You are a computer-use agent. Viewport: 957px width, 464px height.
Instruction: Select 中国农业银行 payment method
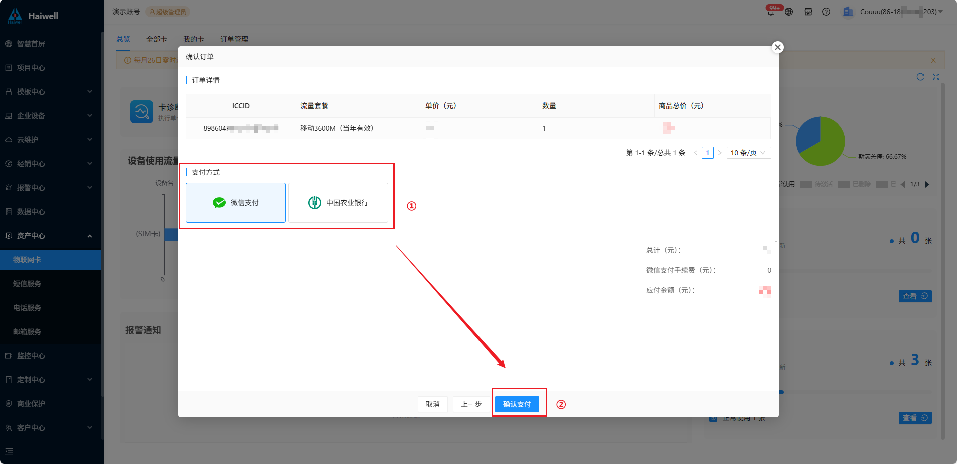338,203
